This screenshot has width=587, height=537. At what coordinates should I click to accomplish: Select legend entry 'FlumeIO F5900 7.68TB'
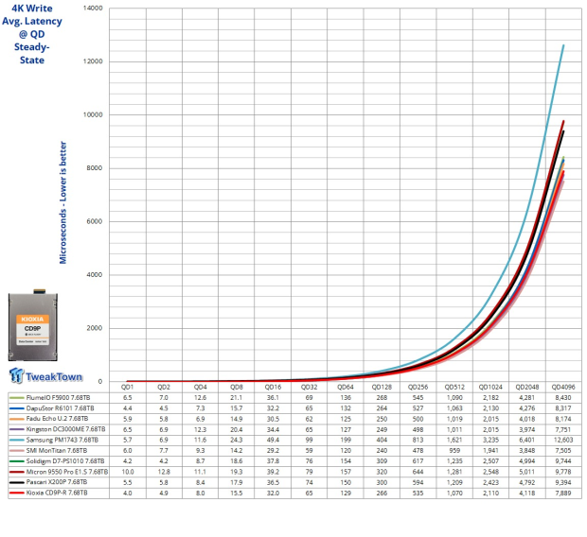pyautogui.click(x=58, y=397)
